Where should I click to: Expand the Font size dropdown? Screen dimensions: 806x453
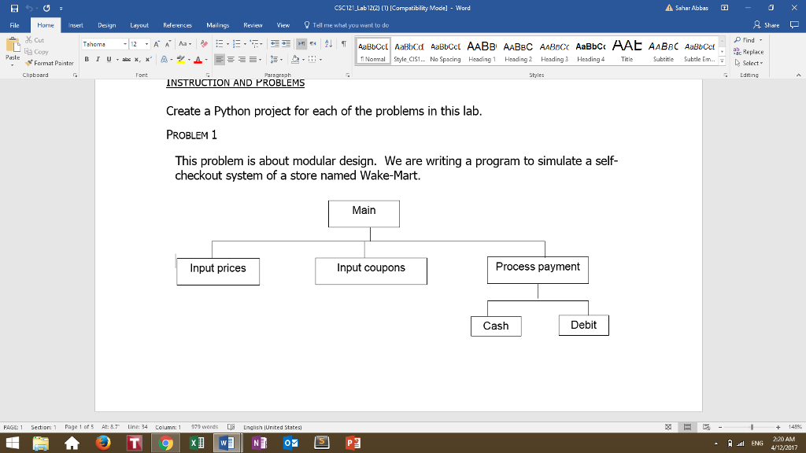[147, 44]
